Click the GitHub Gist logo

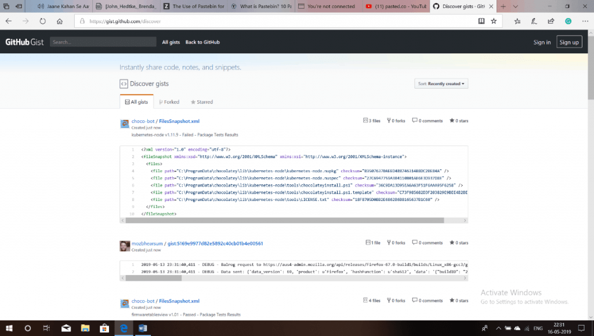point(24,41)
